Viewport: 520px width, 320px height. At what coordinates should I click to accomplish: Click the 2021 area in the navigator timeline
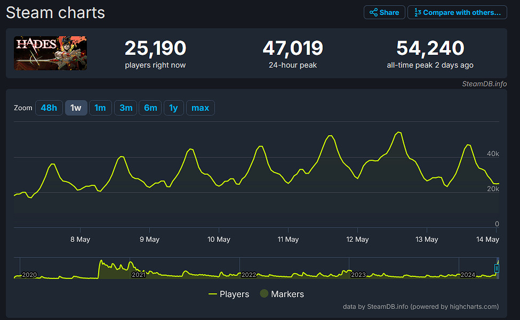tap(138, 274)
